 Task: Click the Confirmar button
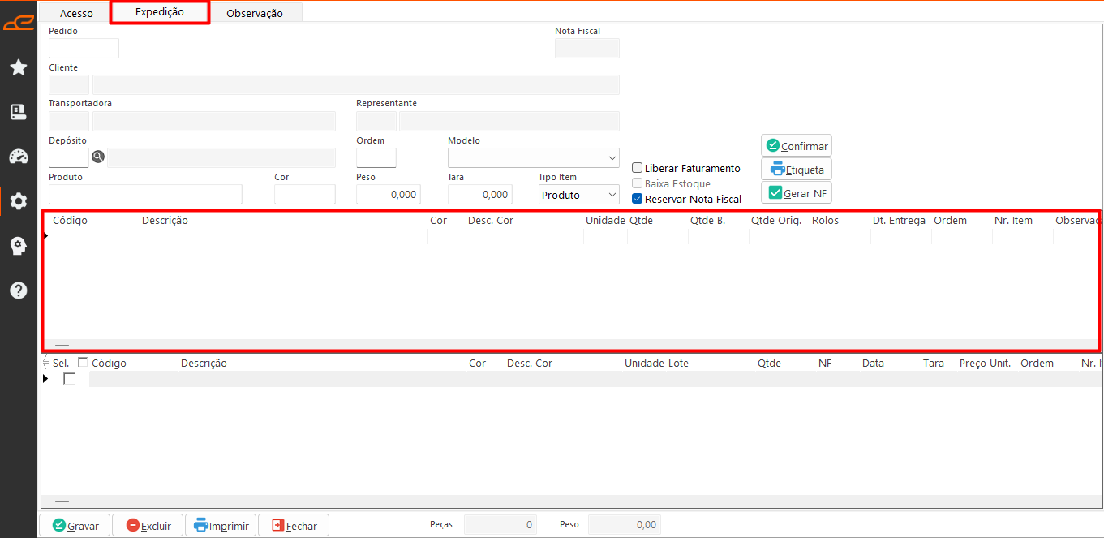pyautogui.click(x=797, y=146)
